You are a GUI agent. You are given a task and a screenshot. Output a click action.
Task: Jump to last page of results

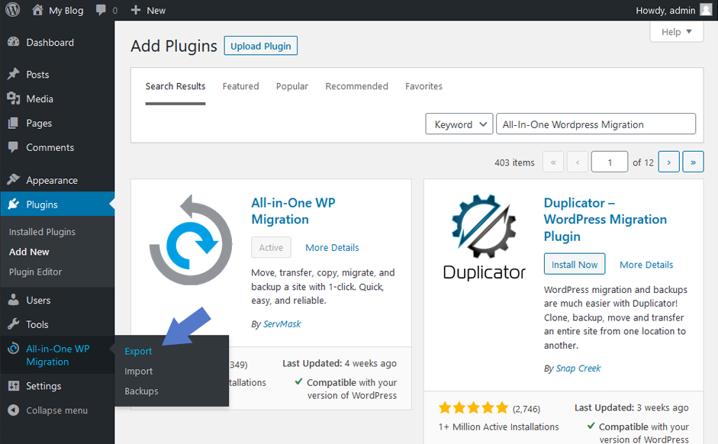693,162
